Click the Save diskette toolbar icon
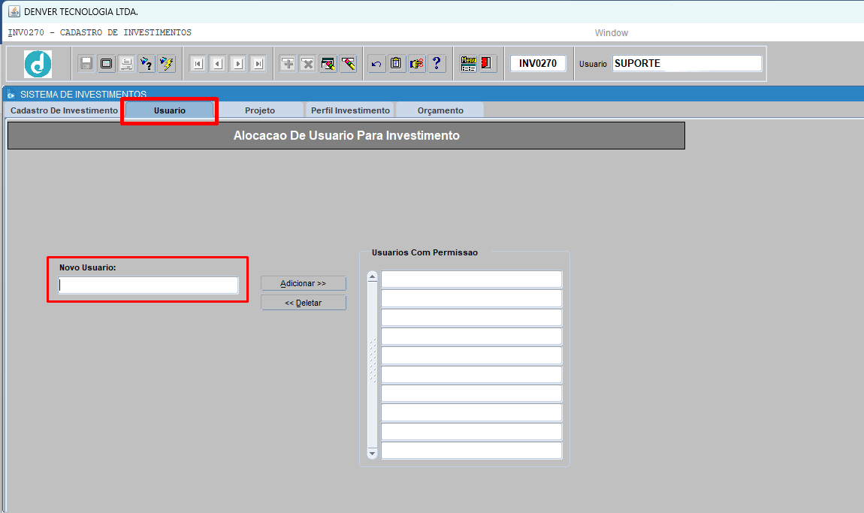The width and height of the screenshot is (864, 513). tap(86, 64)
